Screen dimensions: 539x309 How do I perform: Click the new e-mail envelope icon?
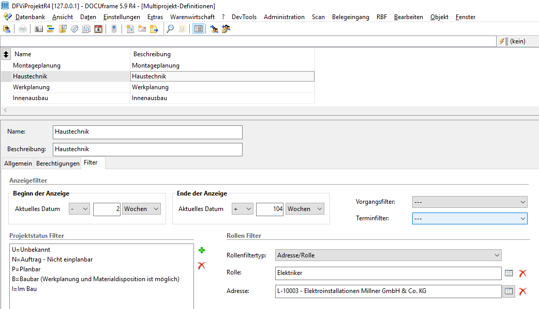point(142,29)
